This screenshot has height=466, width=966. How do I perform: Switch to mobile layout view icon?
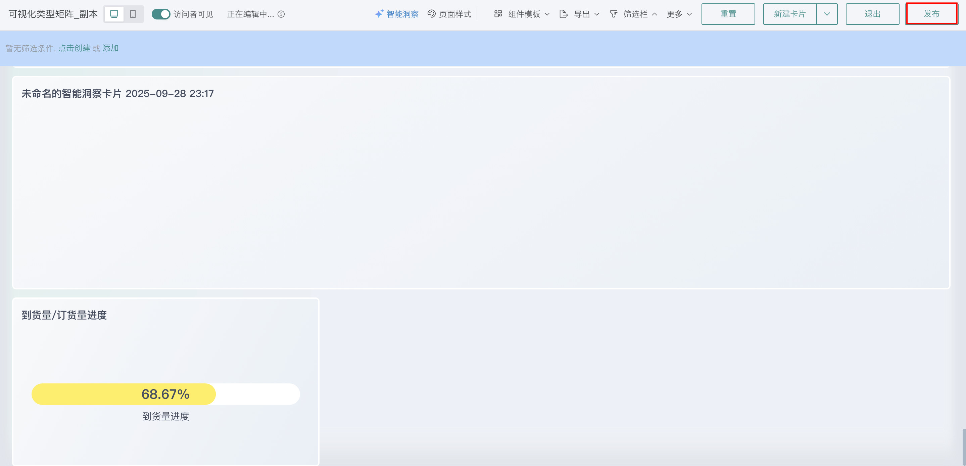[133, 14]
